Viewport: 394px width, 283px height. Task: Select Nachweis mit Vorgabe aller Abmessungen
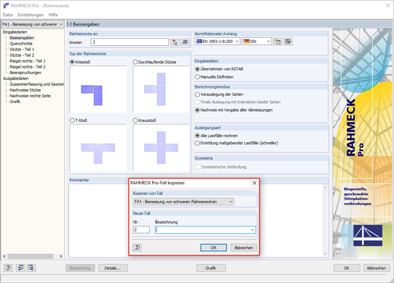[197, 110]
